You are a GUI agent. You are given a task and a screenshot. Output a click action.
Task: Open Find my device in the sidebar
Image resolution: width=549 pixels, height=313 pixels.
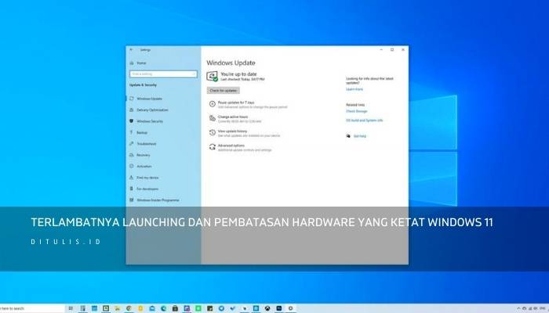[x=144, y=178]
